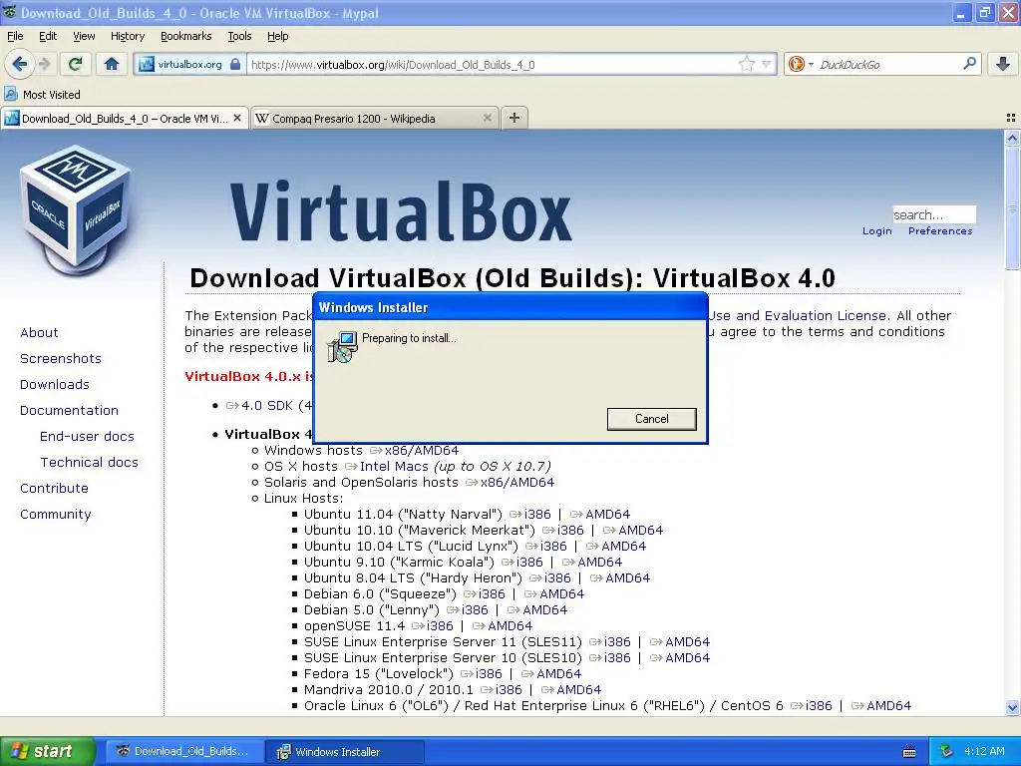The height and width of the screenshot is (766, 1021).
Task: Reload the page with the refresh icon
Action: point(76,64)
